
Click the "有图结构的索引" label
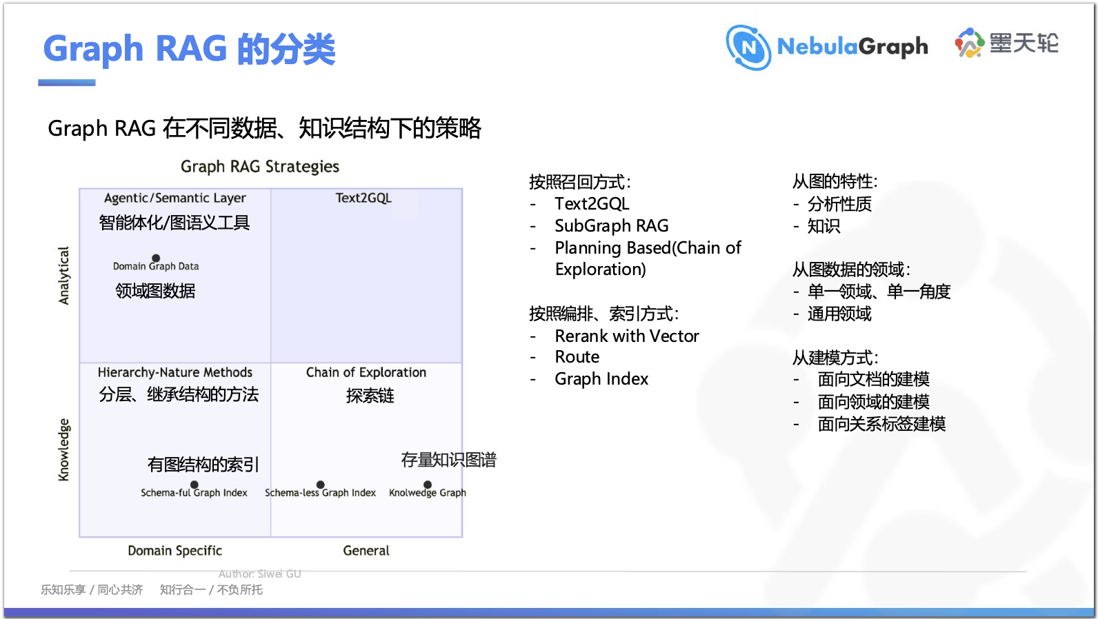point(203,465)
